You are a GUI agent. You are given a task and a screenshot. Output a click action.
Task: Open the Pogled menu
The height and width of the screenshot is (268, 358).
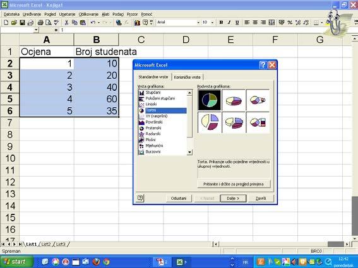click(50, 14)
